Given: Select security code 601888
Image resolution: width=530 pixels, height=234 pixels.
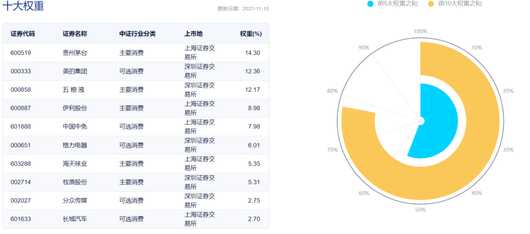Looking at the screenshot, I should (x=21, y=127).
